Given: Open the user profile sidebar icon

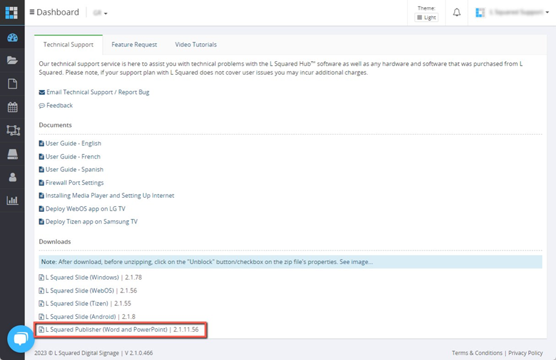Looking at the screenshot, I should 12,177.
